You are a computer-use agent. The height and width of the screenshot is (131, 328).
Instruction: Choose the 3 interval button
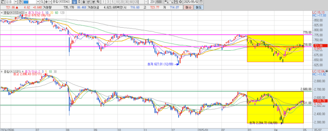click(108, 2)
